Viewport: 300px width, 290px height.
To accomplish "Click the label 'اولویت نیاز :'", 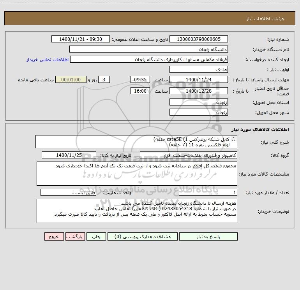I will pyautogui.click(x=278, y=70).
